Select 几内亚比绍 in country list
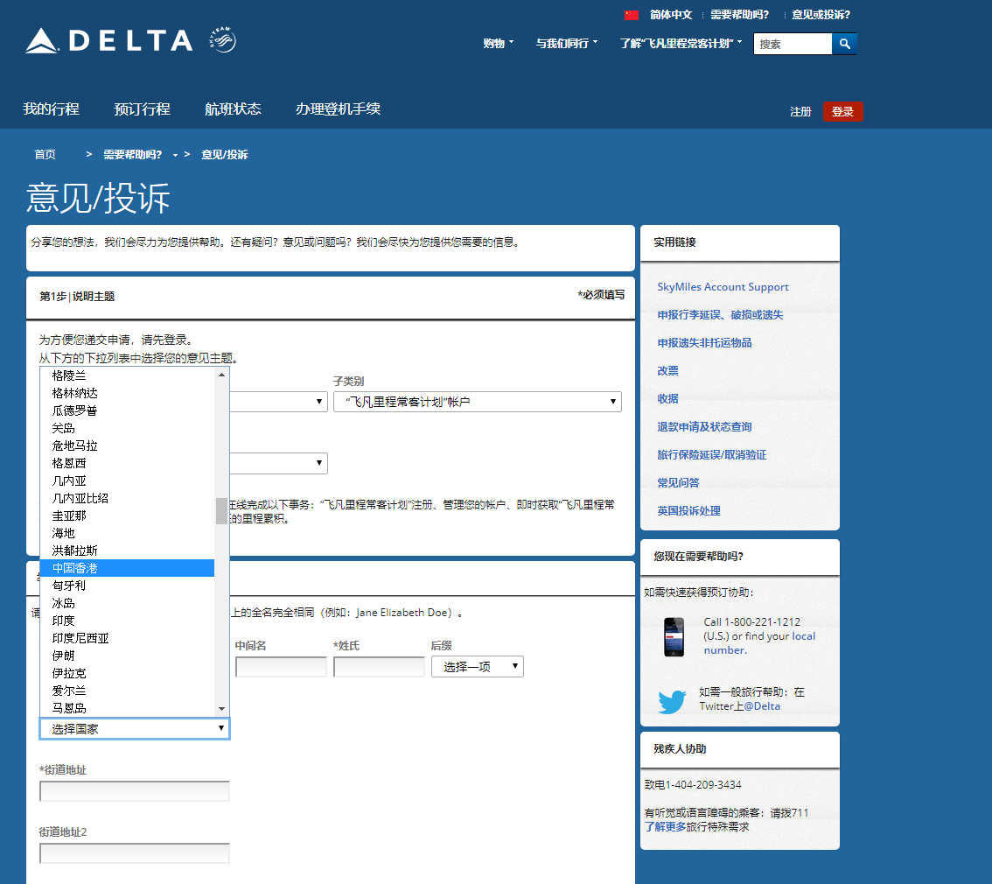Viewport: 992px width, 884px height. coord(127,498)
